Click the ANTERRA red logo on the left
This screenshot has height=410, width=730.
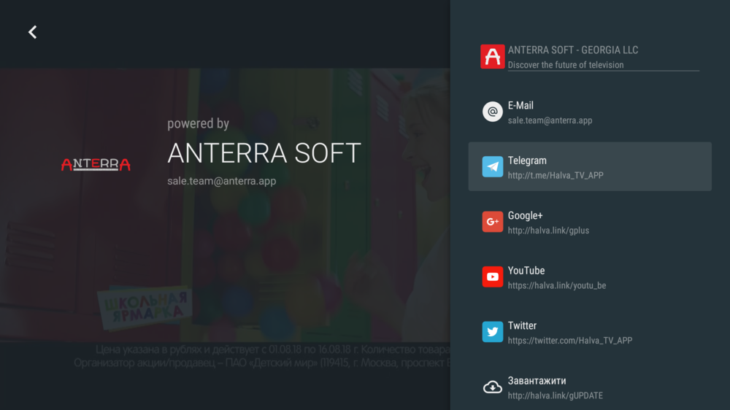click(x=96, y=164)
